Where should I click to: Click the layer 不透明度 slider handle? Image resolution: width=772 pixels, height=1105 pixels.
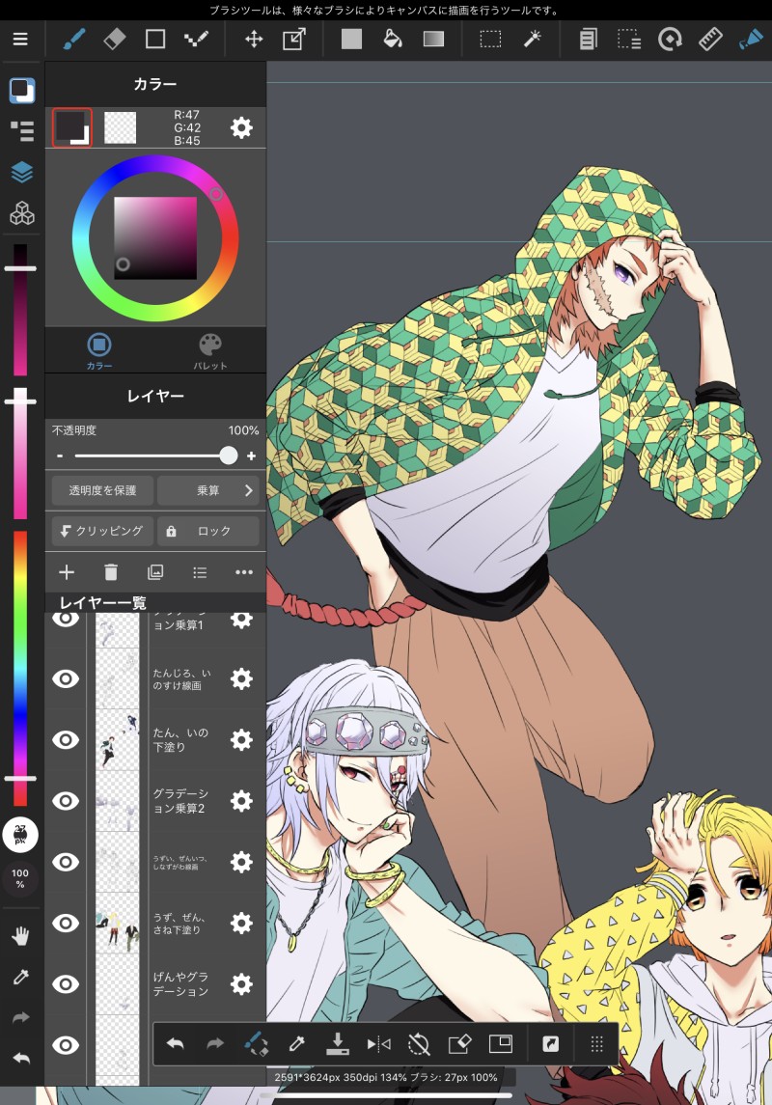click(228, 456)
